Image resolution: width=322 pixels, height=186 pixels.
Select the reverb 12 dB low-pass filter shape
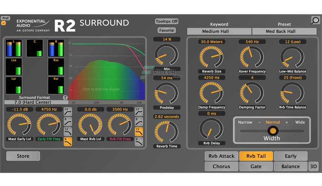pos(139,132)
